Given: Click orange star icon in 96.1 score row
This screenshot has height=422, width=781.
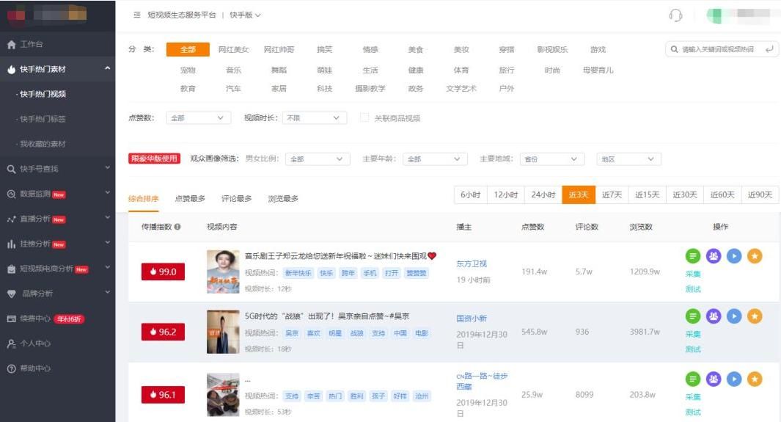Looking at the screenshot, I should [755, 379].
